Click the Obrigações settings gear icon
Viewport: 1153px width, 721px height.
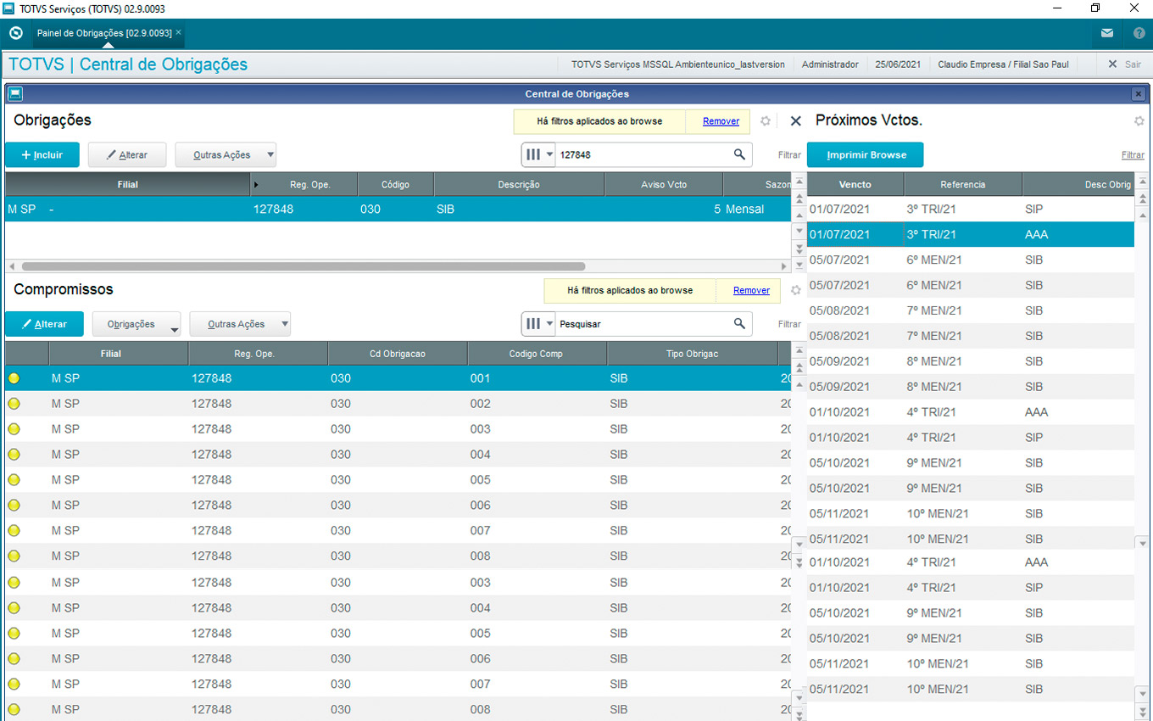pyautogui.click(x=766, y=121)
